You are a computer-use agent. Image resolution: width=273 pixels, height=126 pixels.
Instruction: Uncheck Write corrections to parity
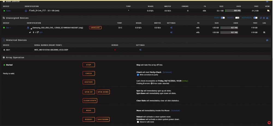[138, 75]
